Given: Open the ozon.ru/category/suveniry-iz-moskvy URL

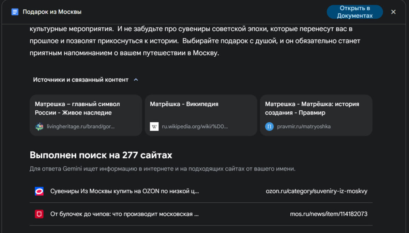Looking at the screenshot, I should point(316,191).
